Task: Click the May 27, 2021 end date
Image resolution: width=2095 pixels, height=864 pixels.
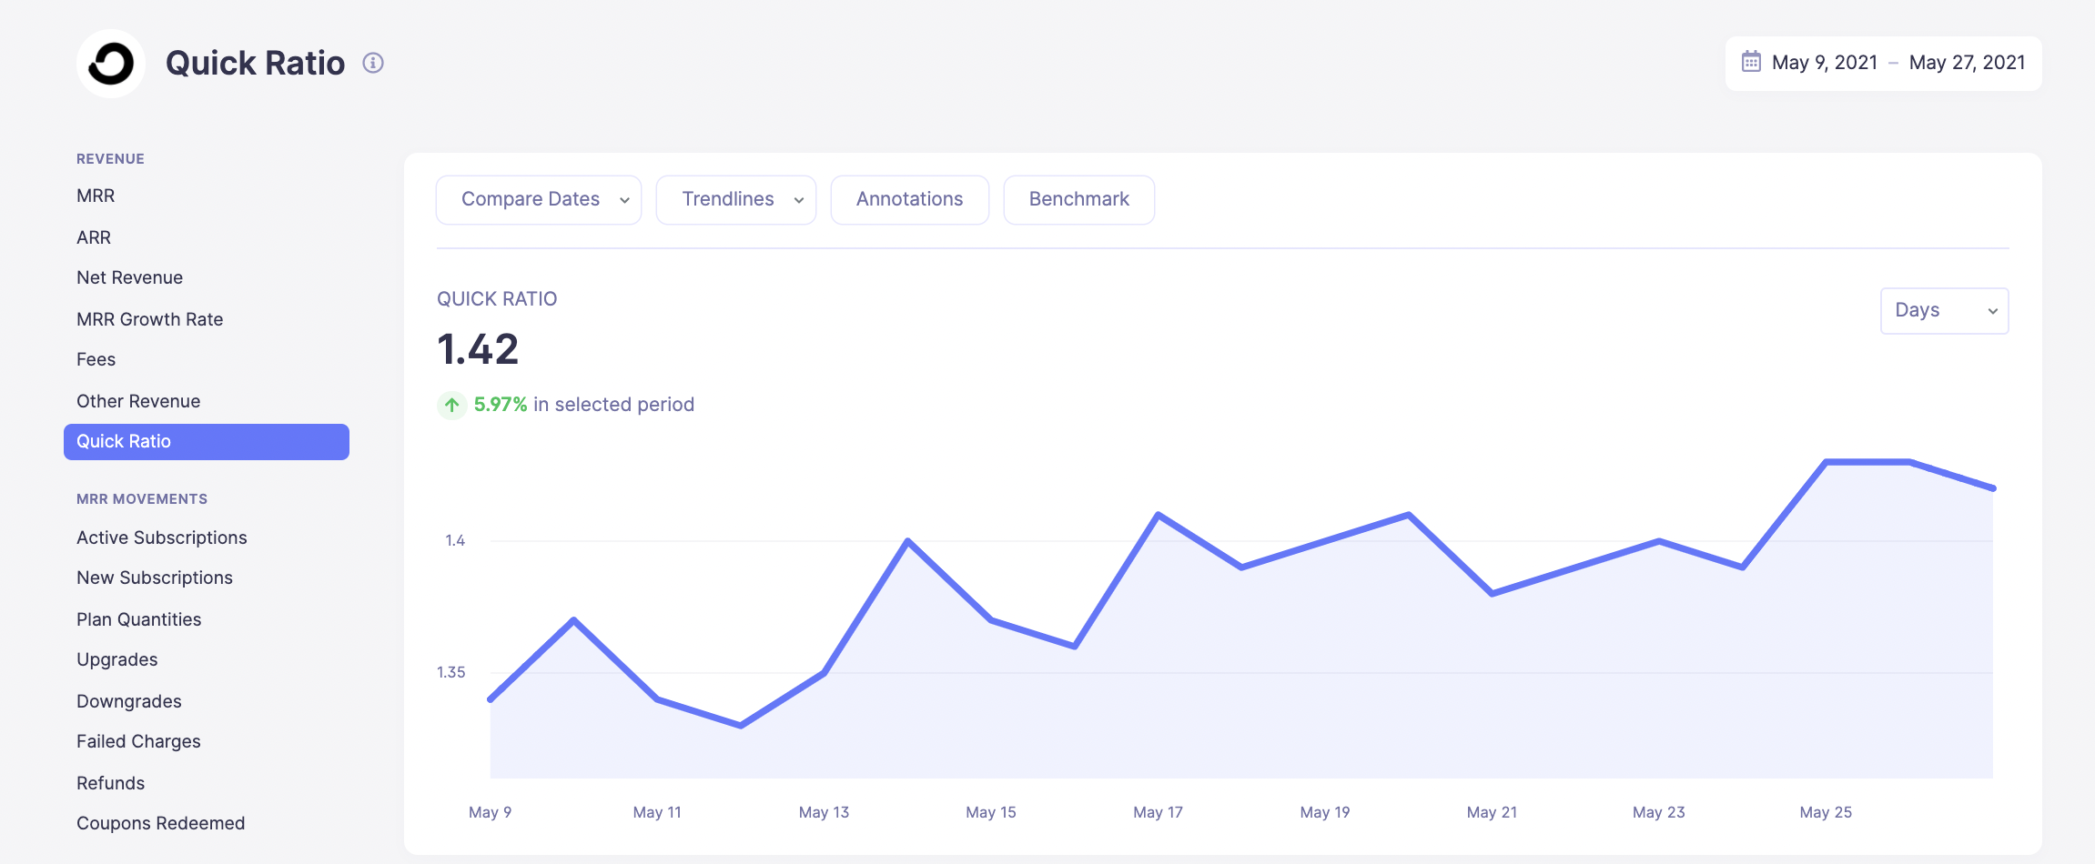Action: 1967,63
